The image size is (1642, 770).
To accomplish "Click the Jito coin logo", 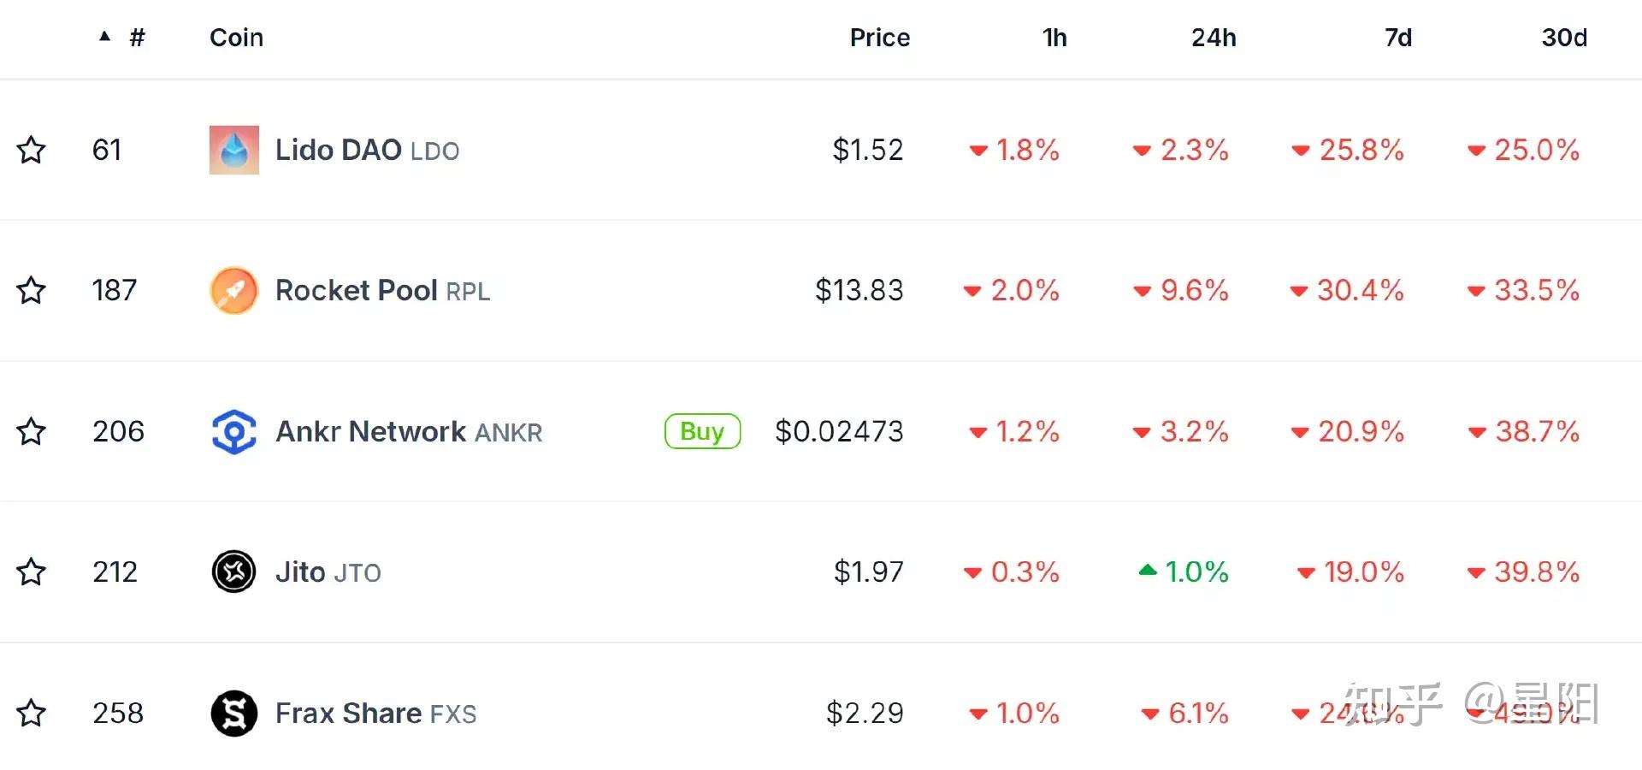I will tap(233, 572).
